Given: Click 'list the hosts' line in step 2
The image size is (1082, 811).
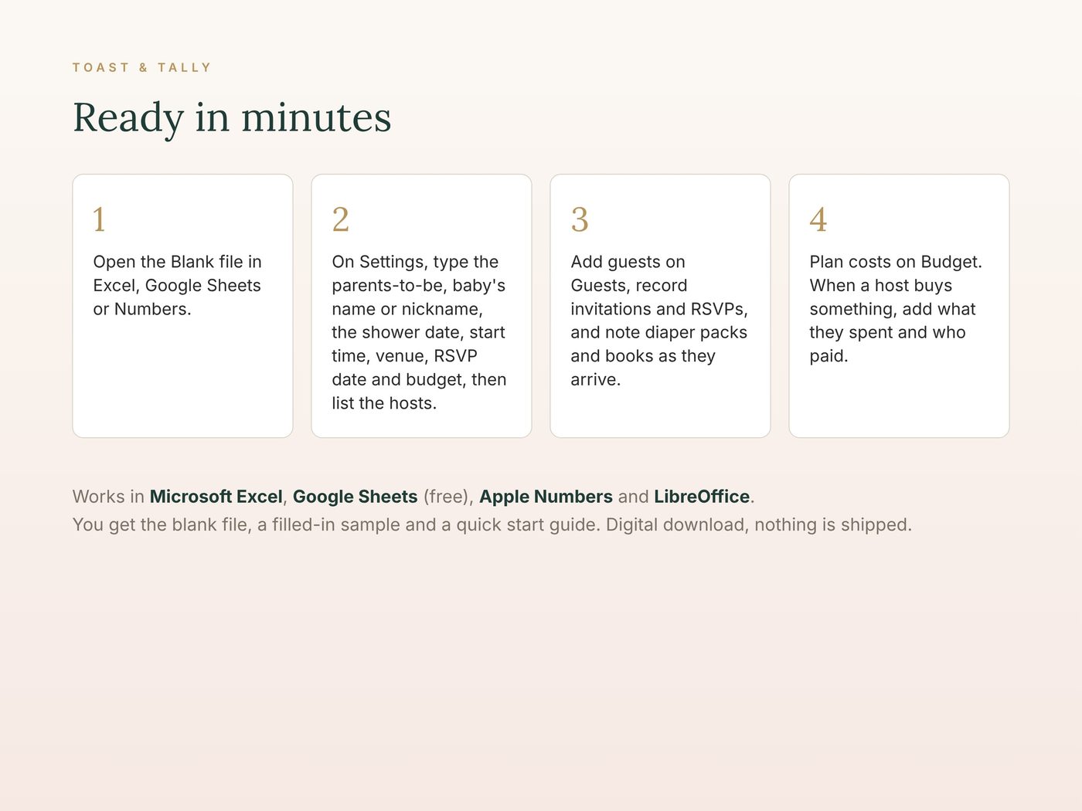Looking at the screenshot, I should click(x=384, y=403).
